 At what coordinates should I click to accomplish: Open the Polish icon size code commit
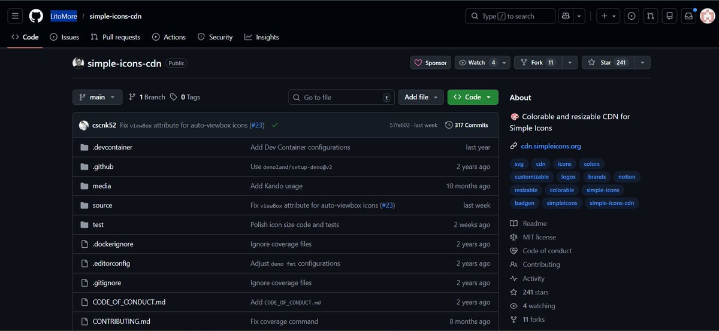295,224
